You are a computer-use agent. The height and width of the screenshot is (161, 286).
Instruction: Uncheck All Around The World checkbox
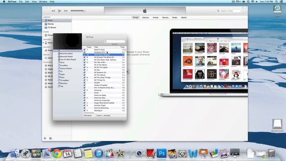click(x=84, y=57)
